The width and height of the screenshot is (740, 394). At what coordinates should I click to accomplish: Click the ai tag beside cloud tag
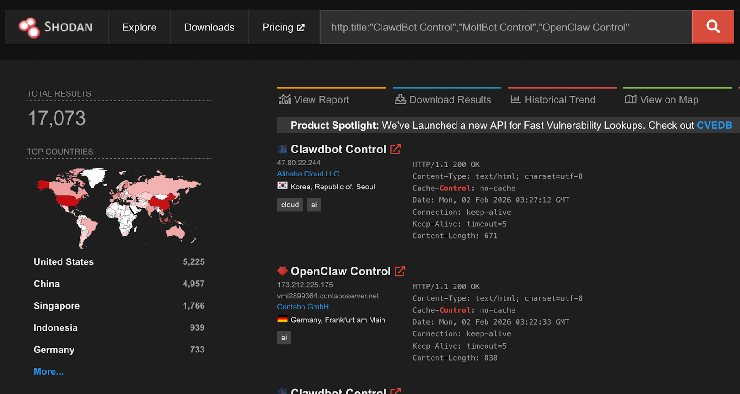click(314, 205)
